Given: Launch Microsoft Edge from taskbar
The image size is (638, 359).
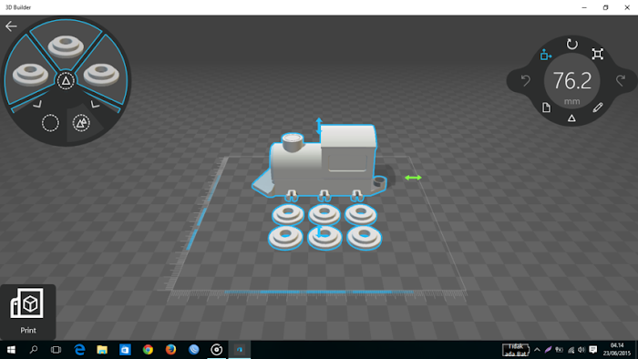Looking at the screenshot, I should (x=79, y=350).
